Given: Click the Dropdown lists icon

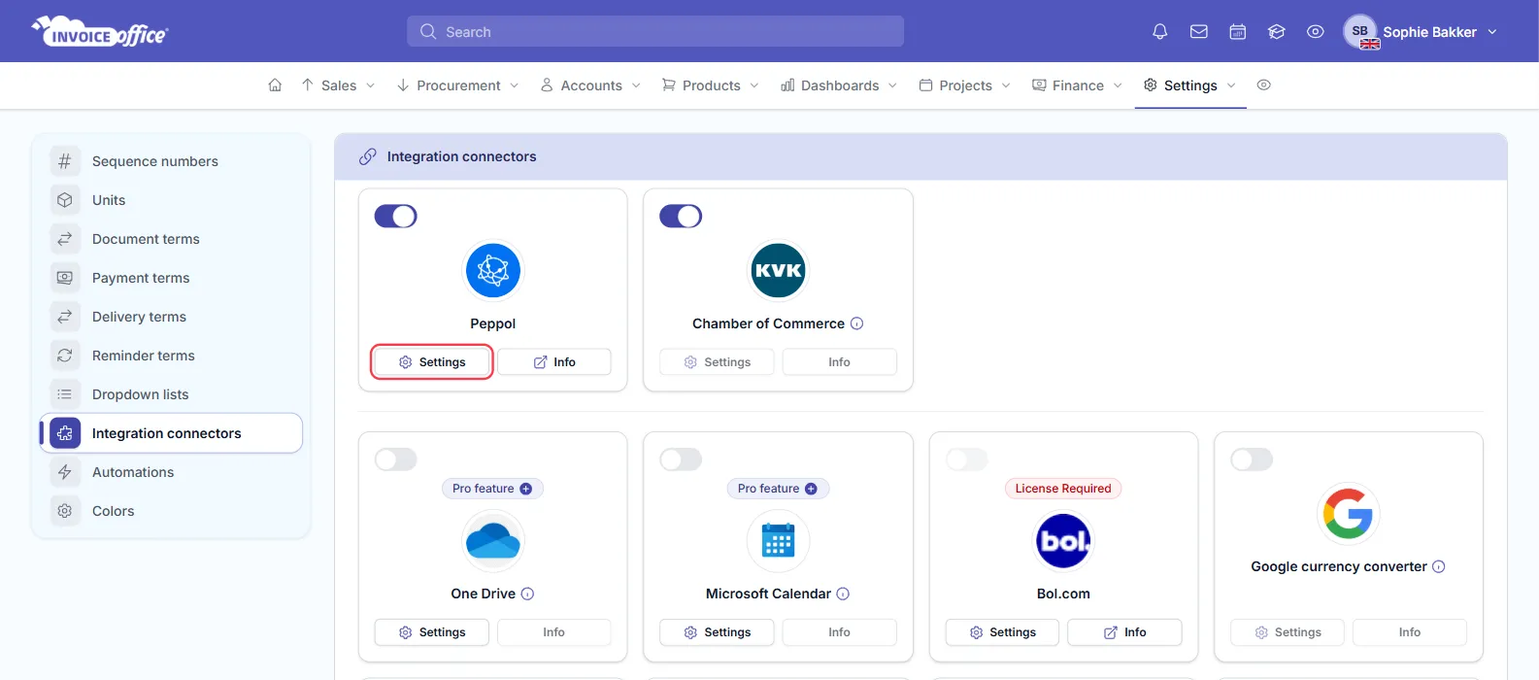Looking at the screenshot, I should click(65, 394).
